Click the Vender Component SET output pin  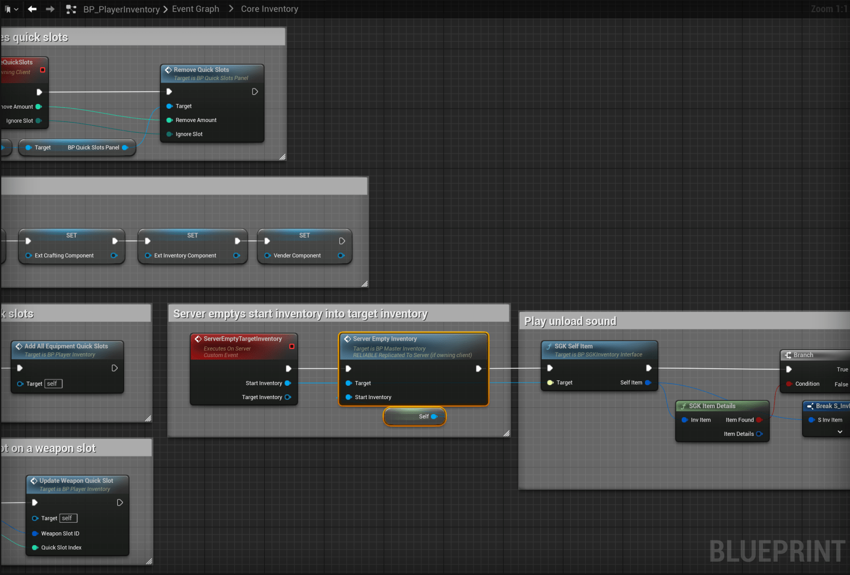point(341,256)
